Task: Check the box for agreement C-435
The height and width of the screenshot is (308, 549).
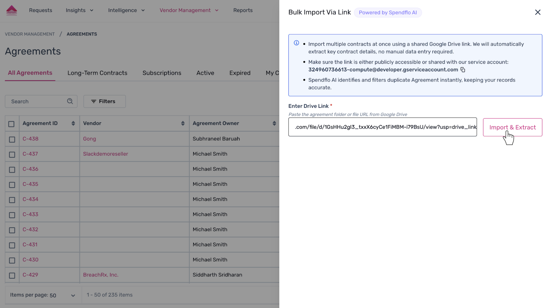Action: (x=12, y=185)
